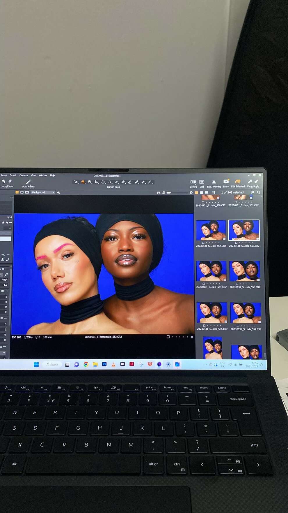This screenshot has width=288, height=513.
Task: Open the Window menu
Action: point(43,175)
